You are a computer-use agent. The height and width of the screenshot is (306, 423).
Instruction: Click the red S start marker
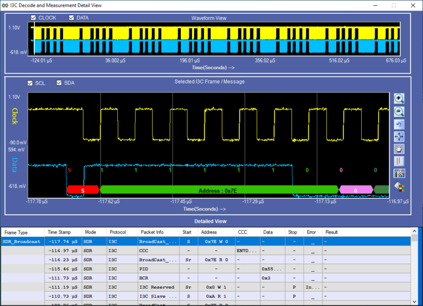tap(82, 189)
